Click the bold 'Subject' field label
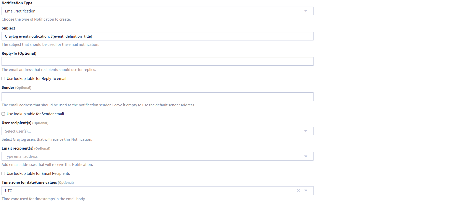476x201 pixels. [8, 28]
